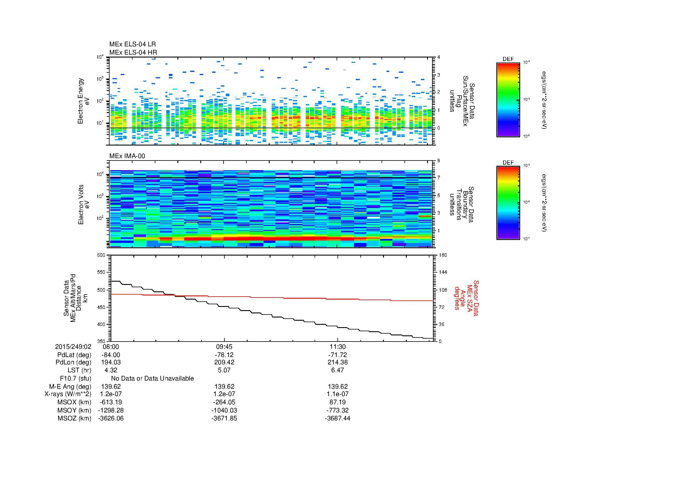Screen dimensions: 687x485
Task: Click the 09:45 time tick label
Action: pyautogui.click(x=224, y=347)
